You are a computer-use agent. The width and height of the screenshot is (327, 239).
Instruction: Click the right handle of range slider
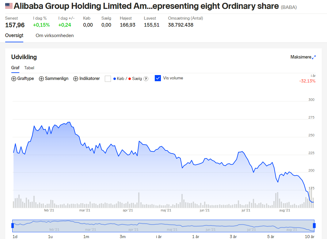[314, 226]
